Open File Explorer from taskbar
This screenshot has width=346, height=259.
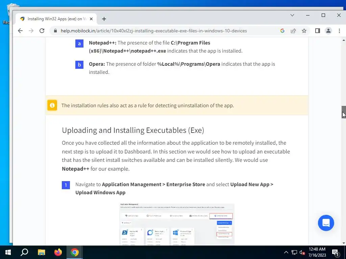(x=41, y=252)
